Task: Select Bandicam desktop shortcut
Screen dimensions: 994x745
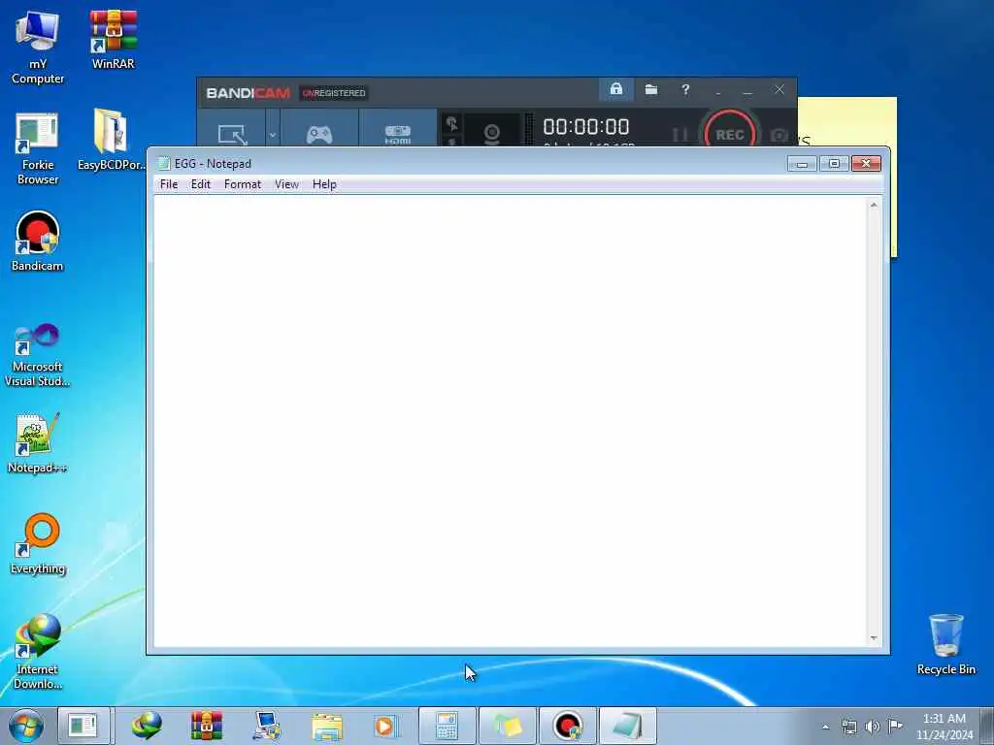Action: [38, 242]
